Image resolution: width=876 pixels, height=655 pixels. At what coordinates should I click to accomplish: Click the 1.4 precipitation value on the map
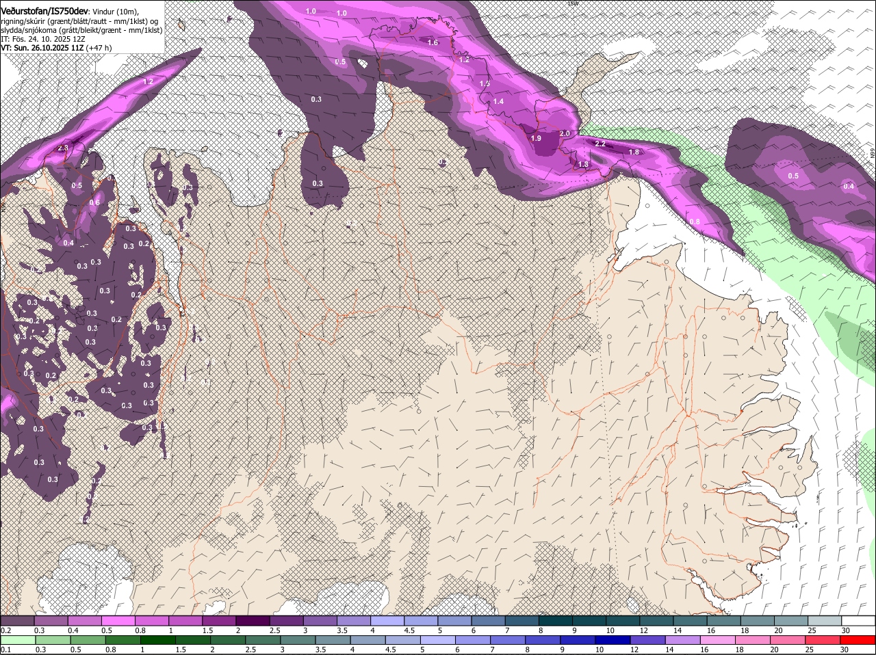[498, 101]
